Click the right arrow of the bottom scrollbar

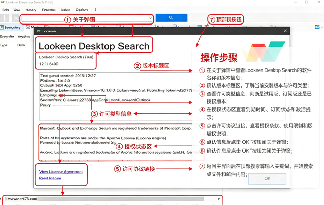click(x=218, y=199)
